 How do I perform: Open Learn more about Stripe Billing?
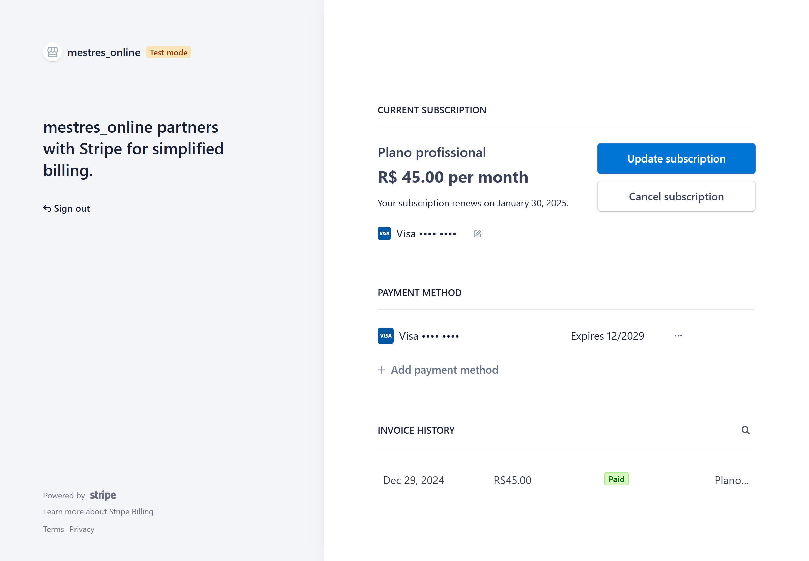98,512
